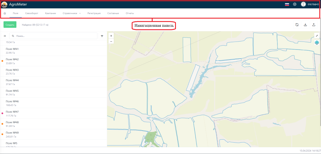
Task: Switch language via the flag icon
Action: pos(287,4)
